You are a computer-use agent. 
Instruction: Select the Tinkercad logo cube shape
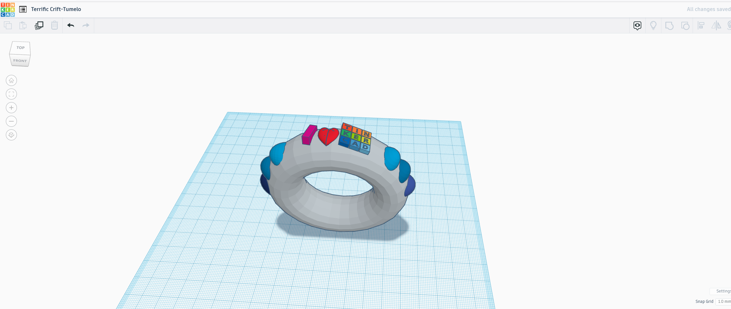(x=355, y=139)
